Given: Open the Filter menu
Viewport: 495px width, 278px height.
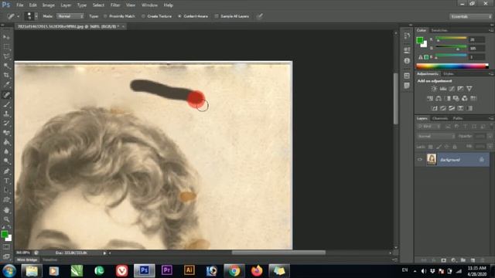Looking at the screenshot, I should 115,5.
